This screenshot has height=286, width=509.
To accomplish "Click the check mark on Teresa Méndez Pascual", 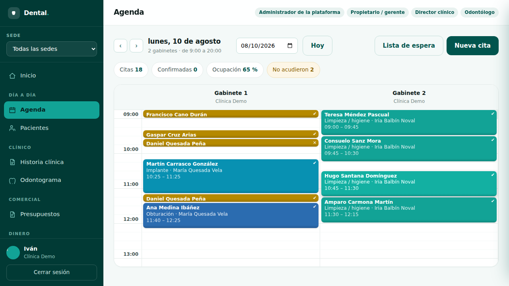I will [x=493, y=114].
